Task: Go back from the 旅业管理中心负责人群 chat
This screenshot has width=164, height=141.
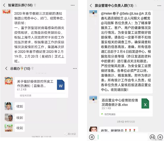Action: pos(91,6)
